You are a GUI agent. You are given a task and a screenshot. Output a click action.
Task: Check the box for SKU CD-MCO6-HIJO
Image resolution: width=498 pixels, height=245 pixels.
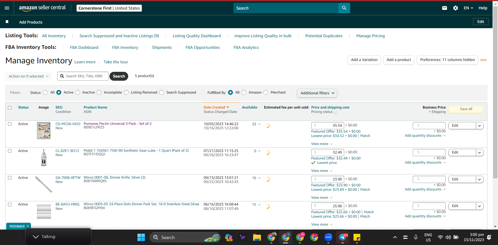click(10, 124)
